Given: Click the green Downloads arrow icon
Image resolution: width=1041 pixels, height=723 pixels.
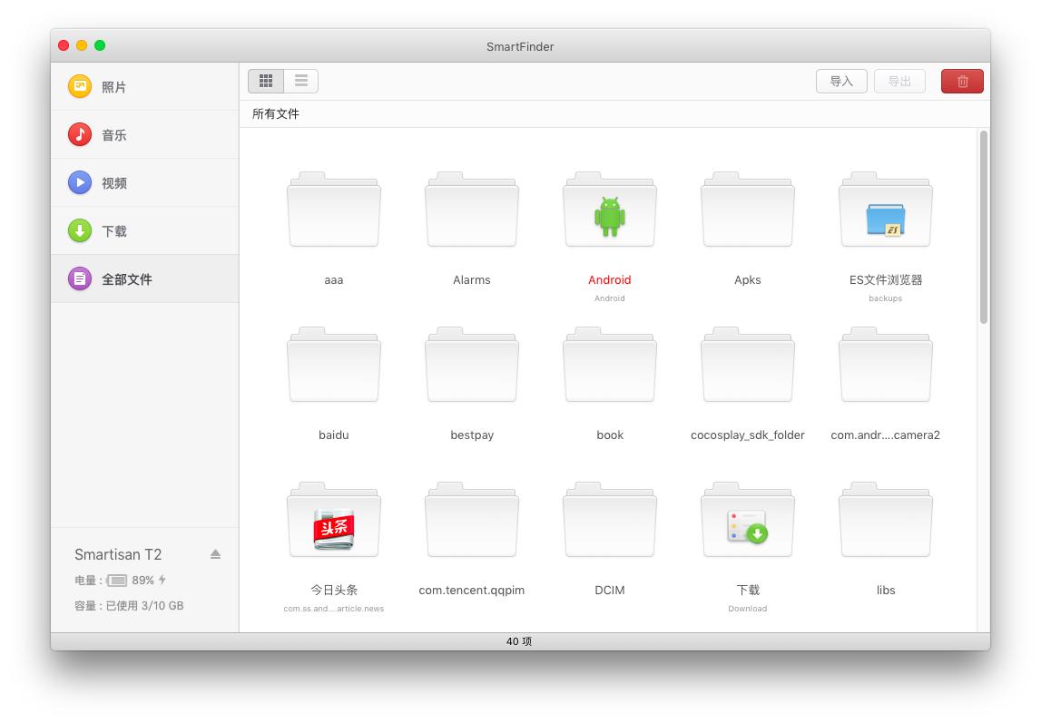Looking at the screenshot, I should pos(80,230).
